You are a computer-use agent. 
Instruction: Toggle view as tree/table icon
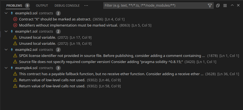pos(225,6)
